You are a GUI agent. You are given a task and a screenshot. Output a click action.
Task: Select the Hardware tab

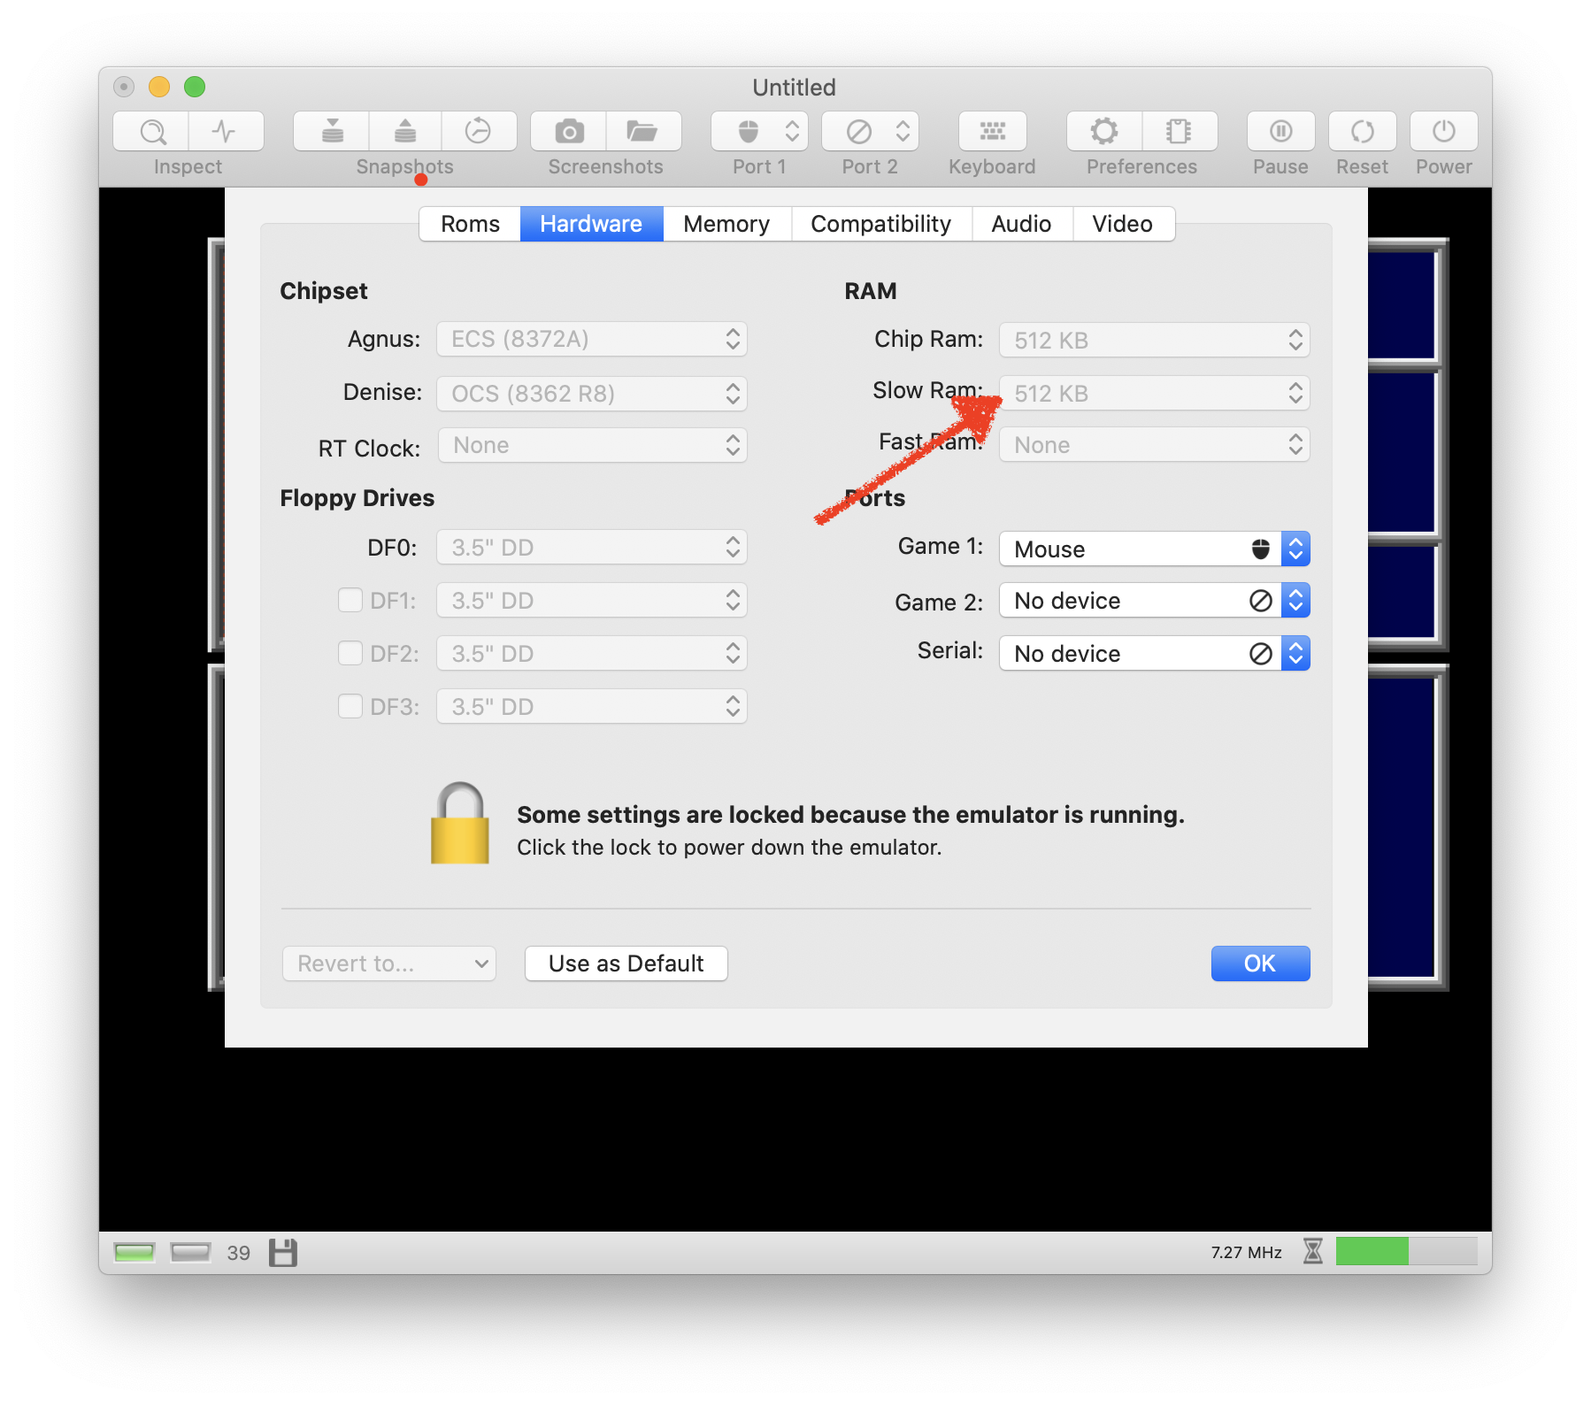pyautogui.click(x=591, y=224)
